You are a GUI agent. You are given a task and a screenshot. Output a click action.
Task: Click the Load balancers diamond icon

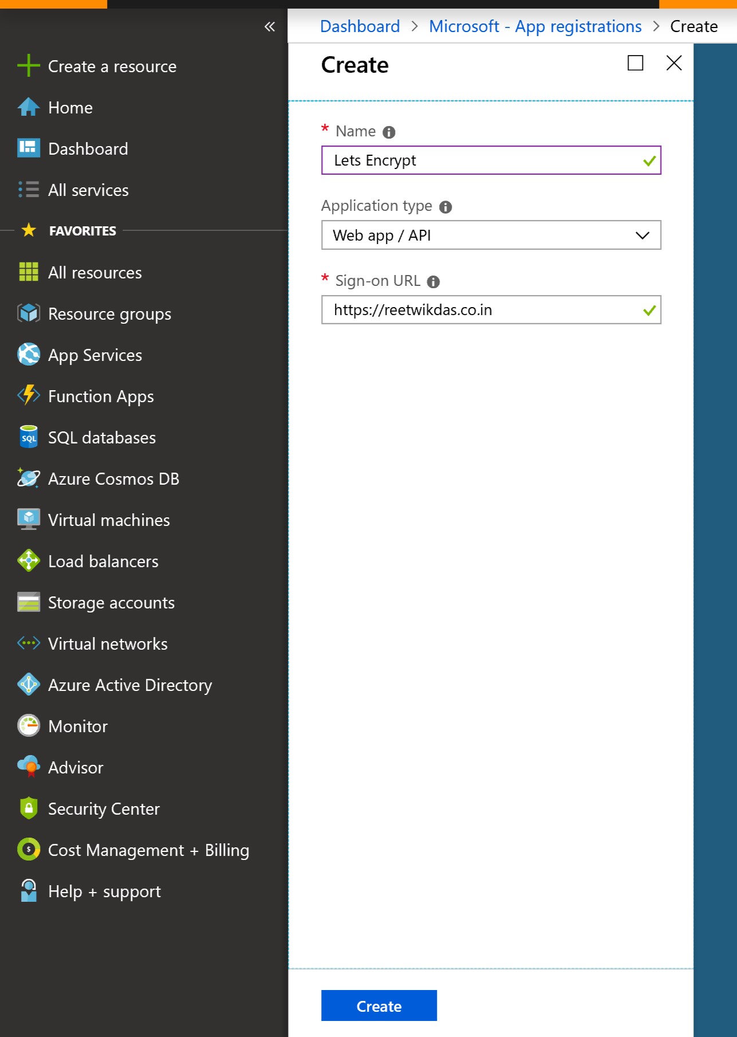[x=29, y=561]
